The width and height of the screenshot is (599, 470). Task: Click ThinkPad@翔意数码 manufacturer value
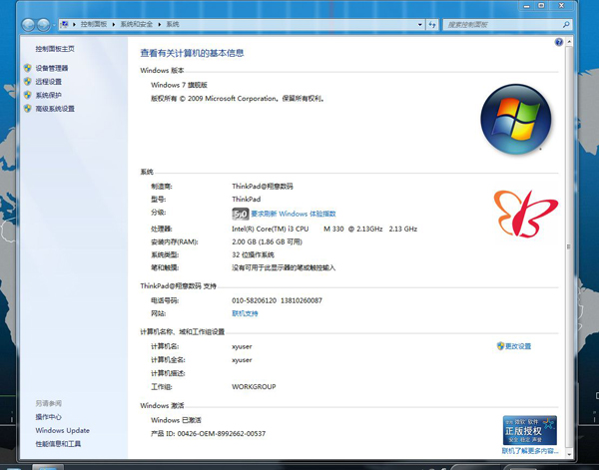tap(263, 187)
